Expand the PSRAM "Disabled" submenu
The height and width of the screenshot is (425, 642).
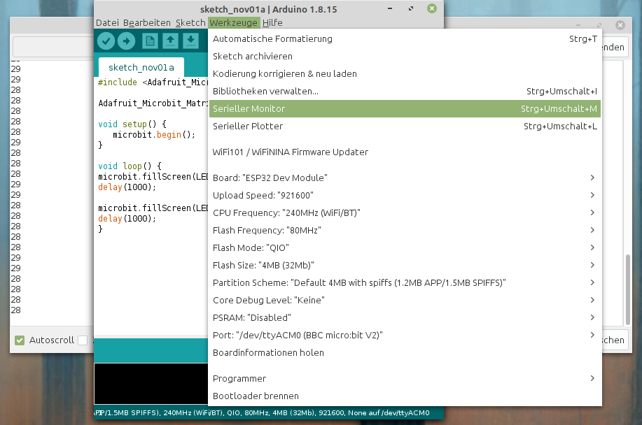[404, 318]
